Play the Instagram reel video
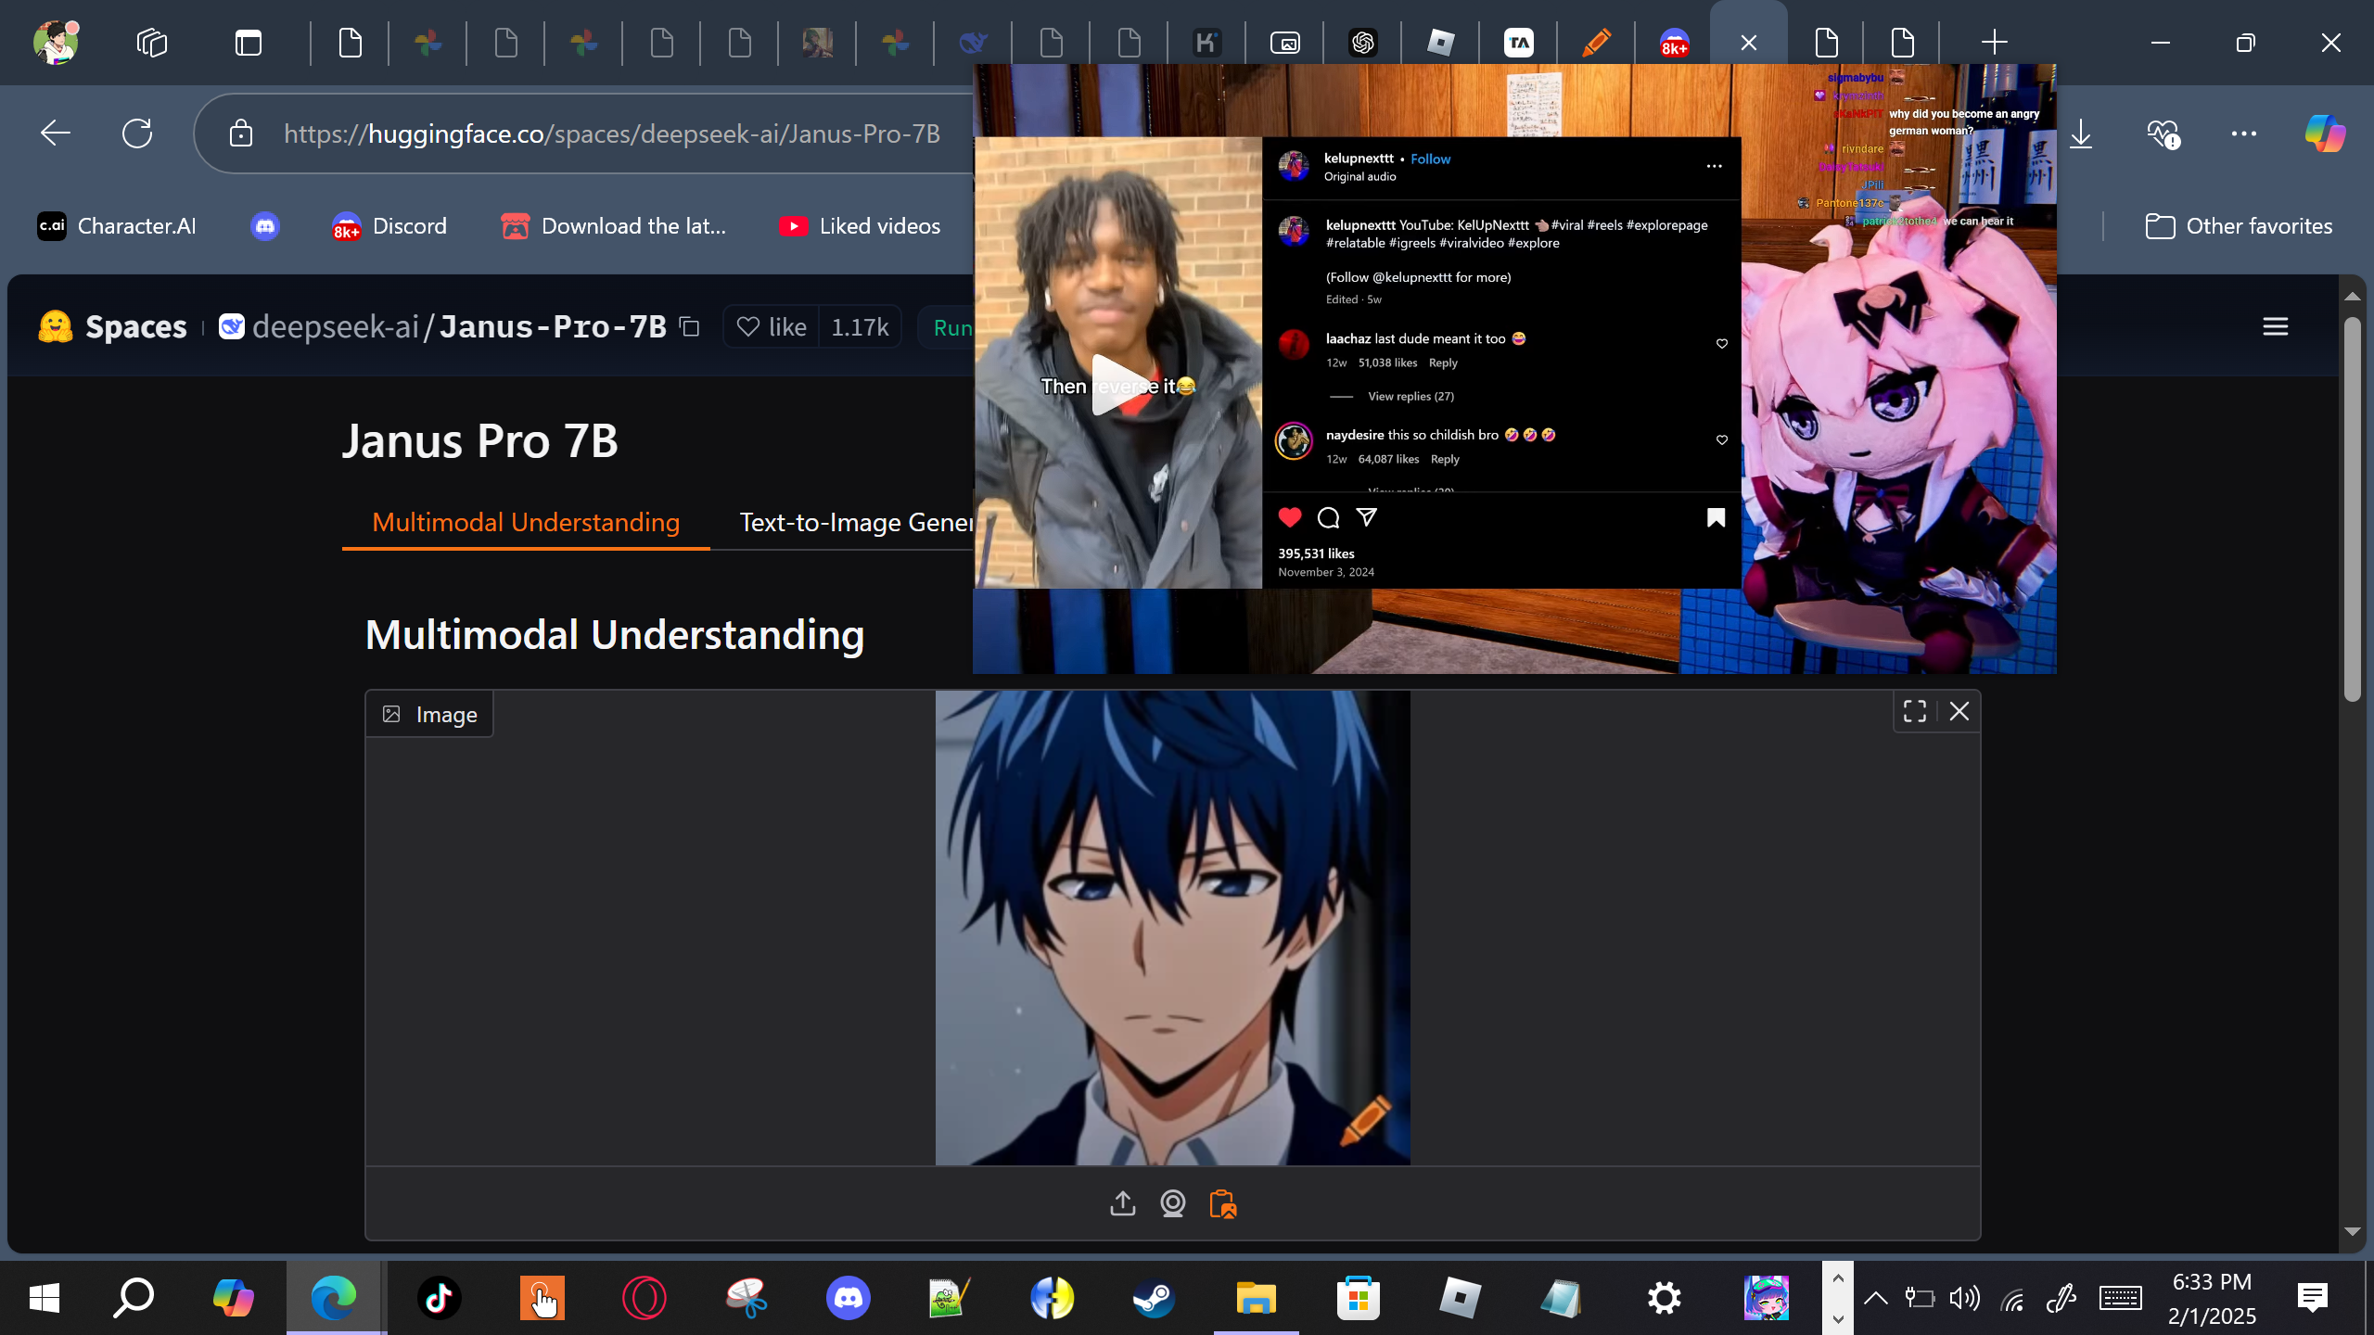 [x=1117, y=385]
